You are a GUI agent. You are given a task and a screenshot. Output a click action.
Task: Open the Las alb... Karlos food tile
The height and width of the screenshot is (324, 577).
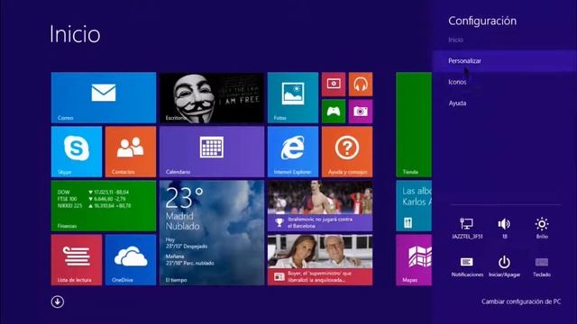pos(414,206)
